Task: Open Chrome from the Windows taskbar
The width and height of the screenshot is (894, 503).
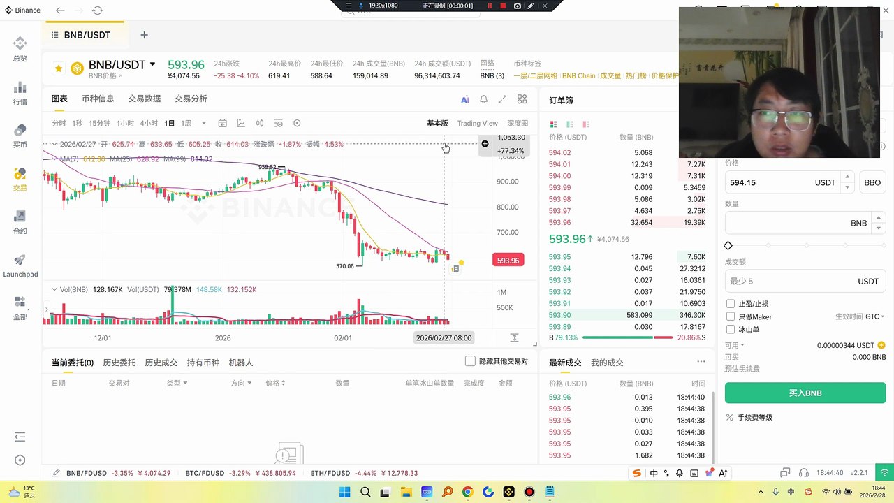Action: click(x=468, y=493)
